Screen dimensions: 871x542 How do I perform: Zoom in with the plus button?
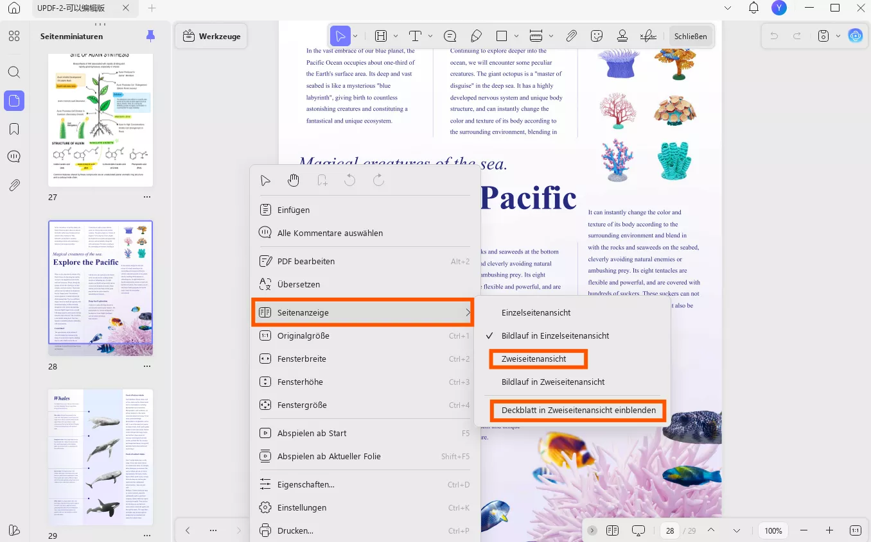pyautogui.click(x=829, y=530)
